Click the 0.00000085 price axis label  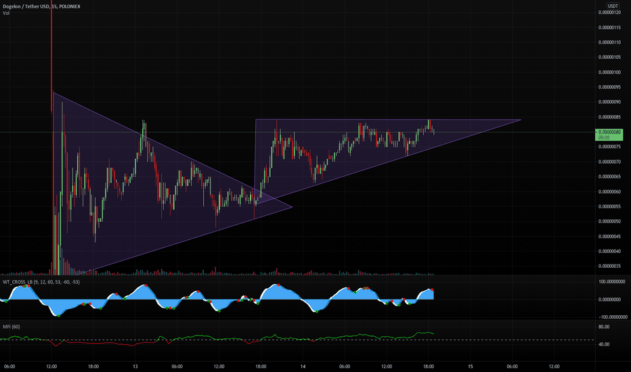609,117
